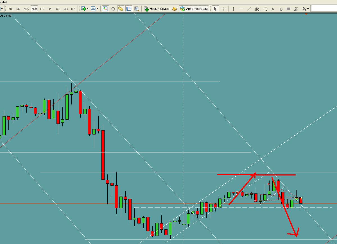
Task: Switch chart to W1 weekly timeframe
Action: point(66,9)
